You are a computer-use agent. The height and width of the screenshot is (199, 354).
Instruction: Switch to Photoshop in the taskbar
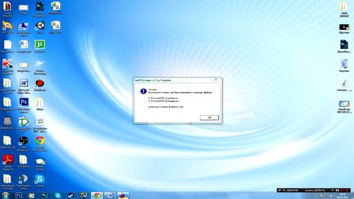19,195
